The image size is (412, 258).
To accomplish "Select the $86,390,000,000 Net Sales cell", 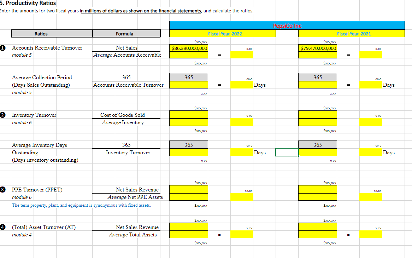I will 189,48.
